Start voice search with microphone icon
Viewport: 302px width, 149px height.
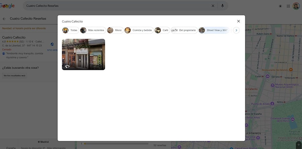[222, 6]
